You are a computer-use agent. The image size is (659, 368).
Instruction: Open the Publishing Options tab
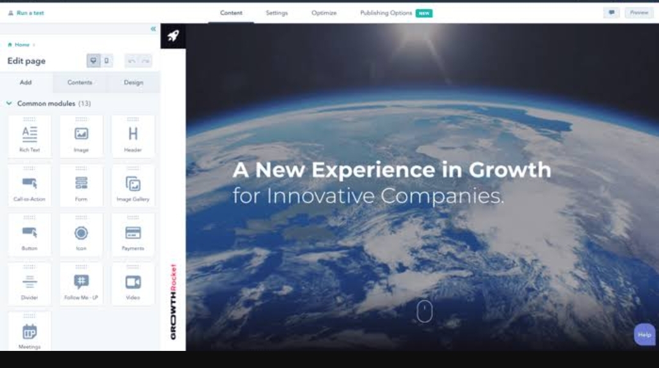386,13
